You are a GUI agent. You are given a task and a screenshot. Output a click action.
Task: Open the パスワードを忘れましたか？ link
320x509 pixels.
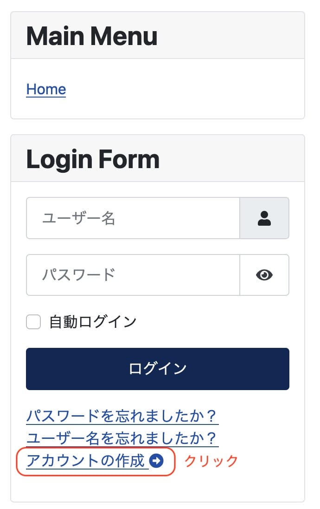(x=122, y=417)
